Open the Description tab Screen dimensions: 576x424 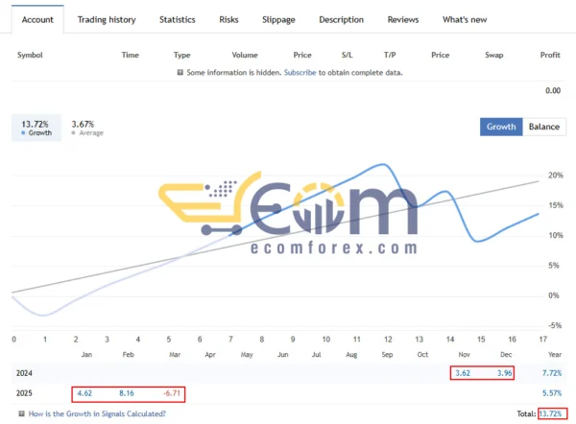[341, 19]
